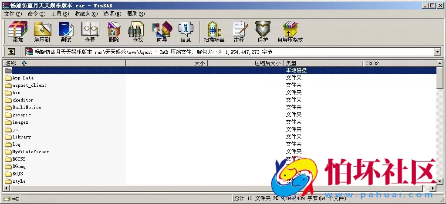Select the Log folder name
446x204 pixels.
point(17,144)
